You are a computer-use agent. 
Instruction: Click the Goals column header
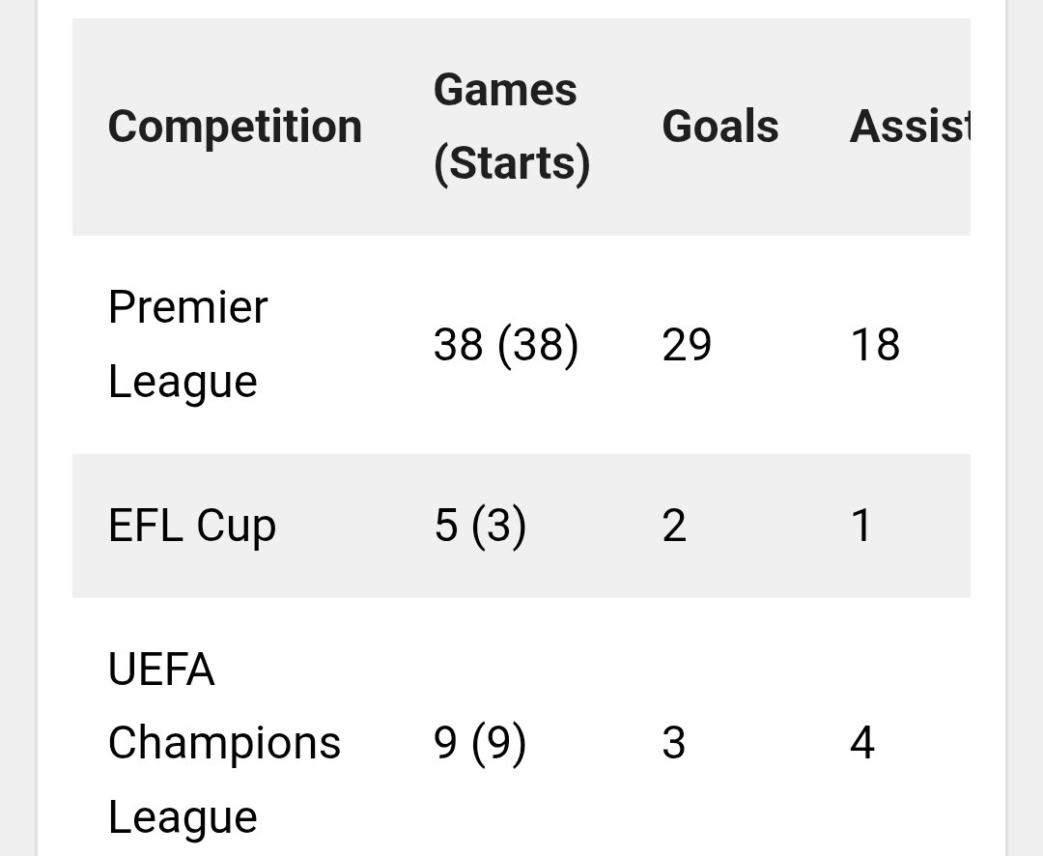click(x=720, y=127)
